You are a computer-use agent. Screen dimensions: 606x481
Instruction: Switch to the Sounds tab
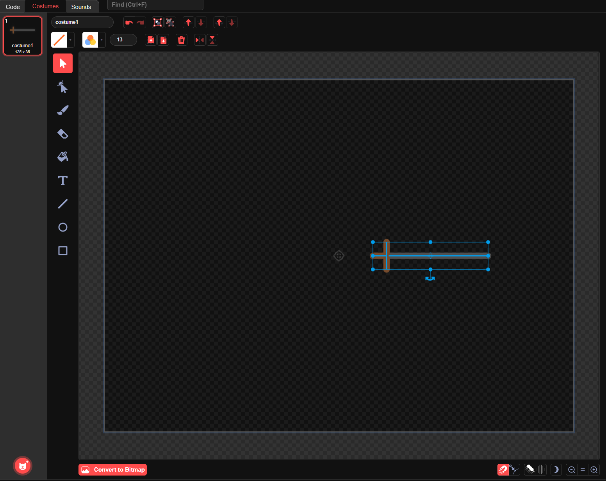pyautogui.click(x=82, y=6)
